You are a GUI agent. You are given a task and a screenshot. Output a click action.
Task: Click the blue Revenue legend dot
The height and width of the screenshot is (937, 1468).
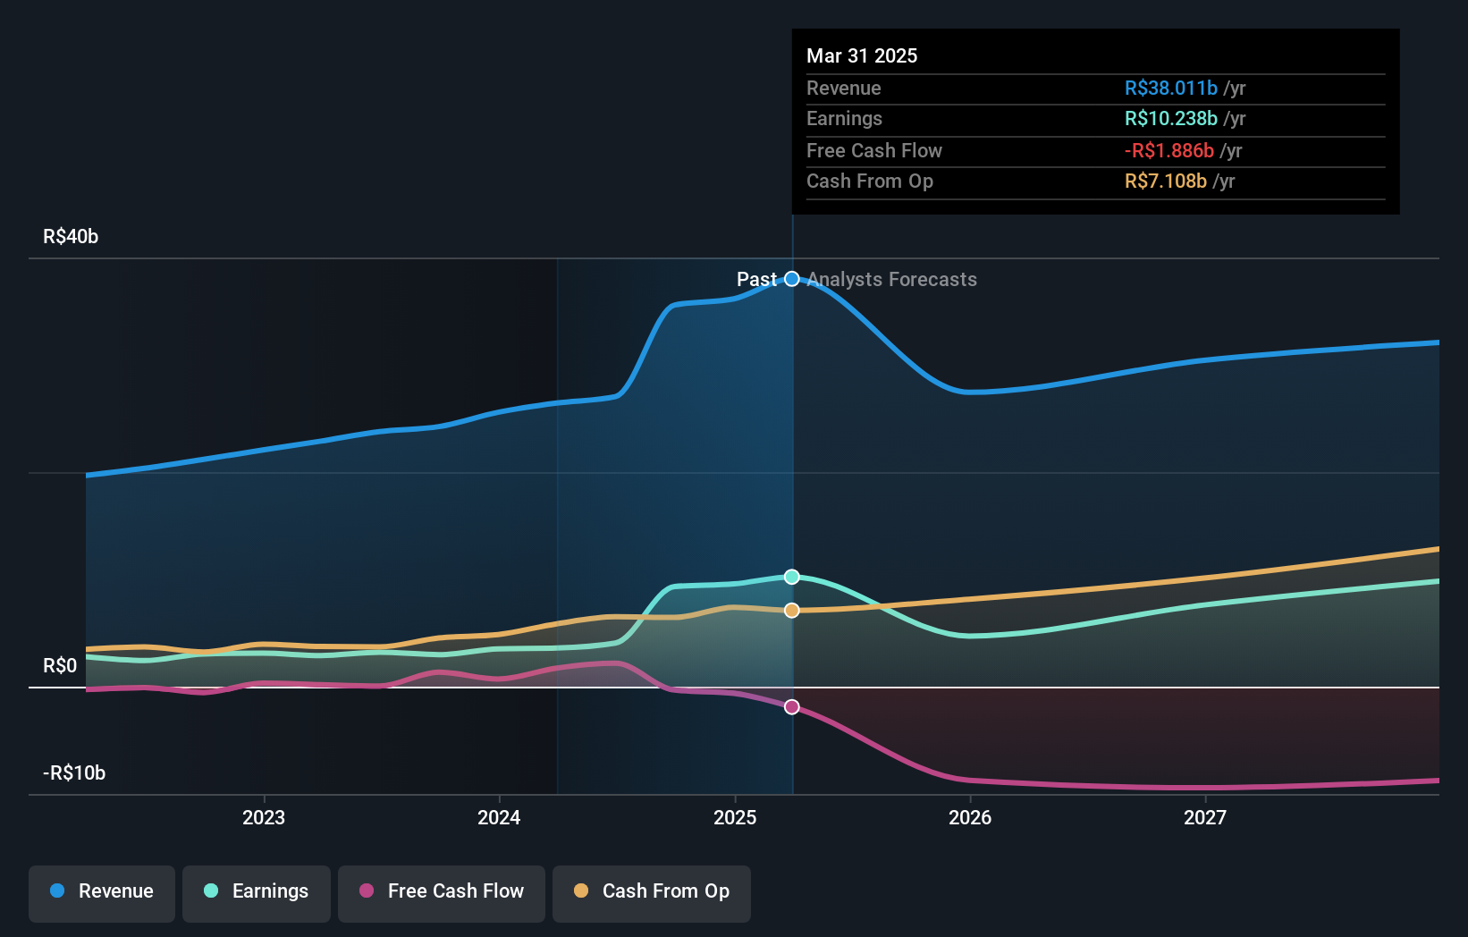(x=57, y=891)
